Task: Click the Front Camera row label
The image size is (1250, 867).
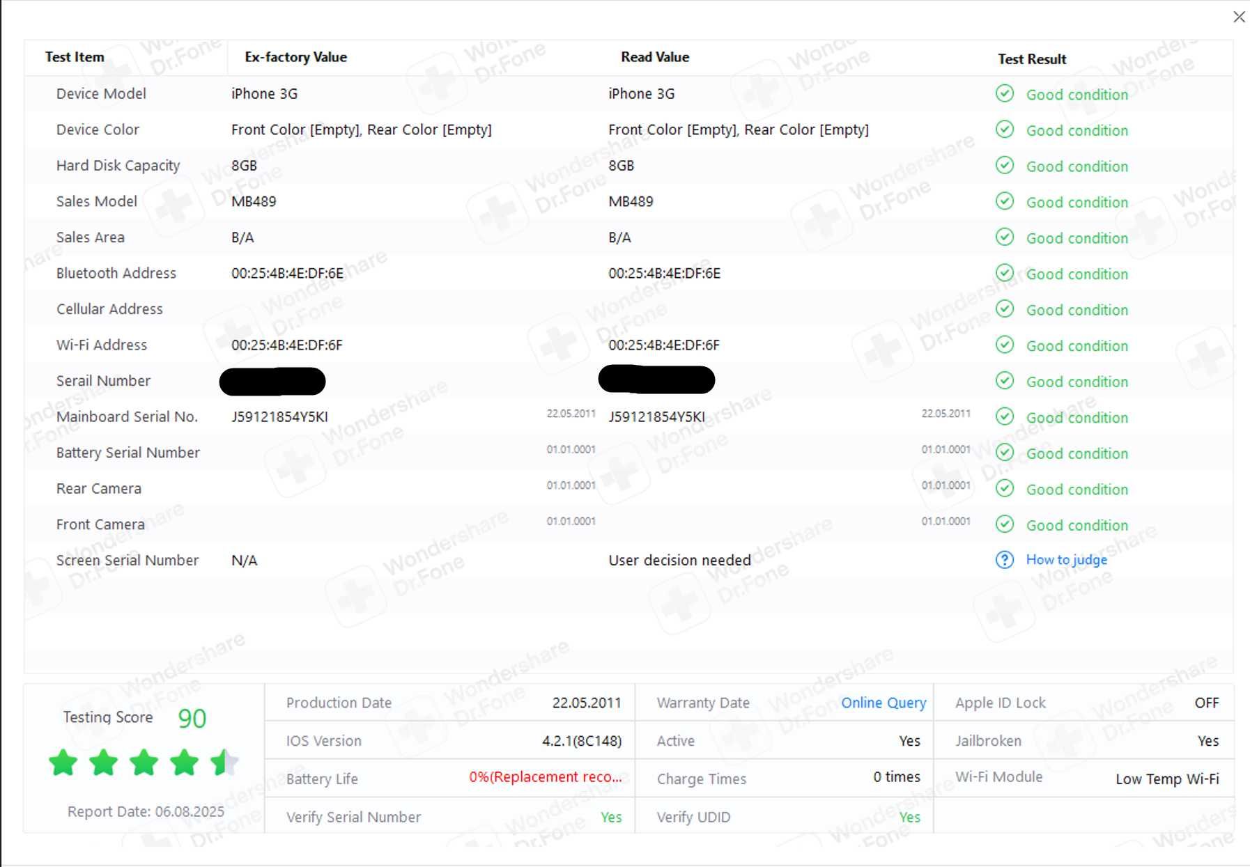Action: pos(100,524)
